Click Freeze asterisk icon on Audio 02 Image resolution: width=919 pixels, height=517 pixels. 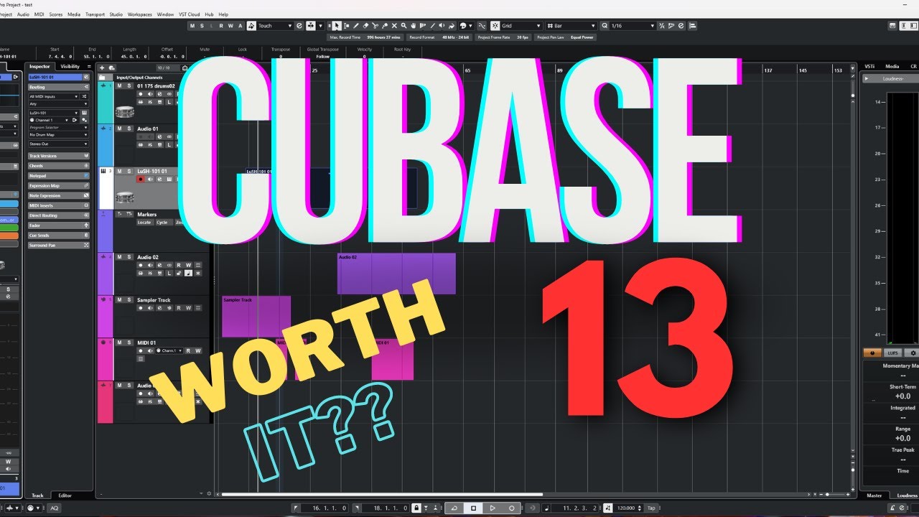198,274
